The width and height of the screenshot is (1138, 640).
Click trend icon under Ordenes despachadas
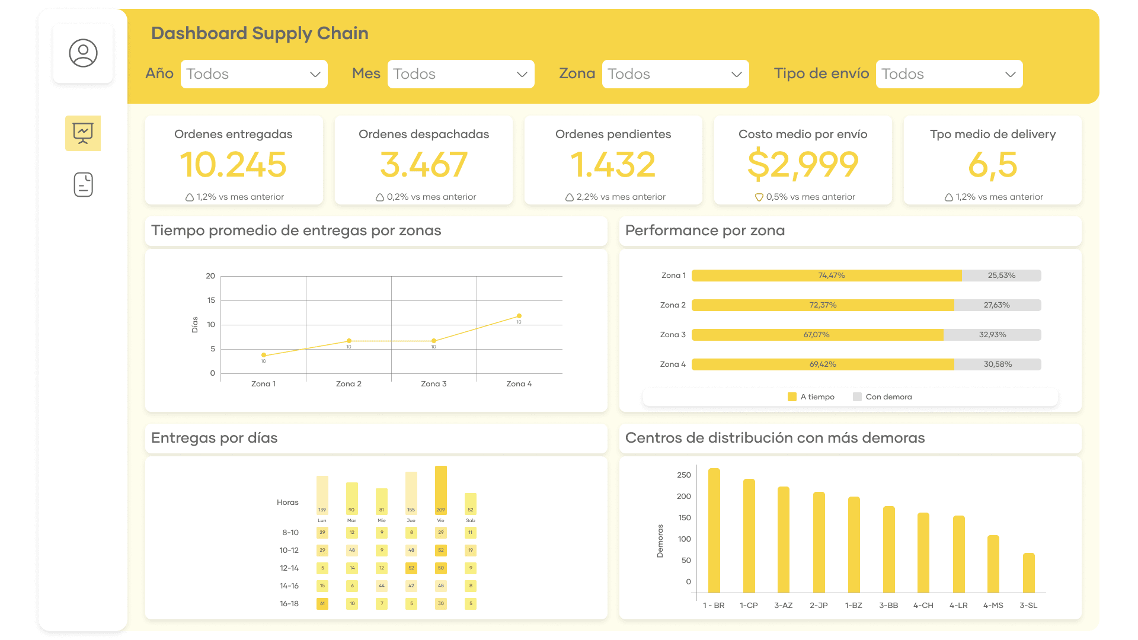tap(379, 197)
